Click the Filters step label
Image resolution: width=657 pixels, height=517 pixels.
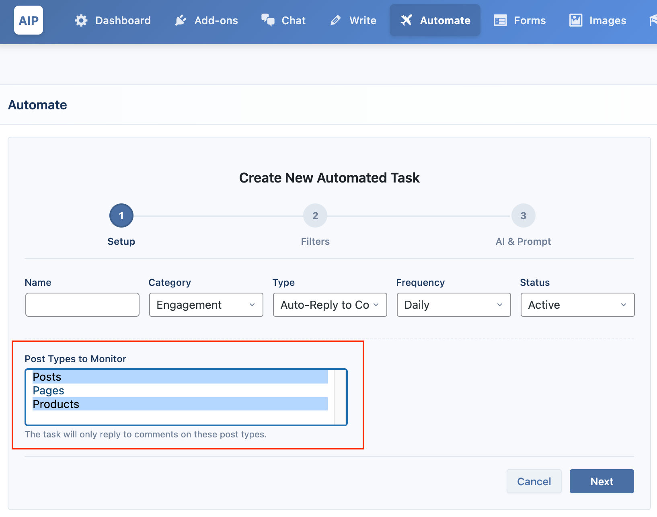pos(315,241)
